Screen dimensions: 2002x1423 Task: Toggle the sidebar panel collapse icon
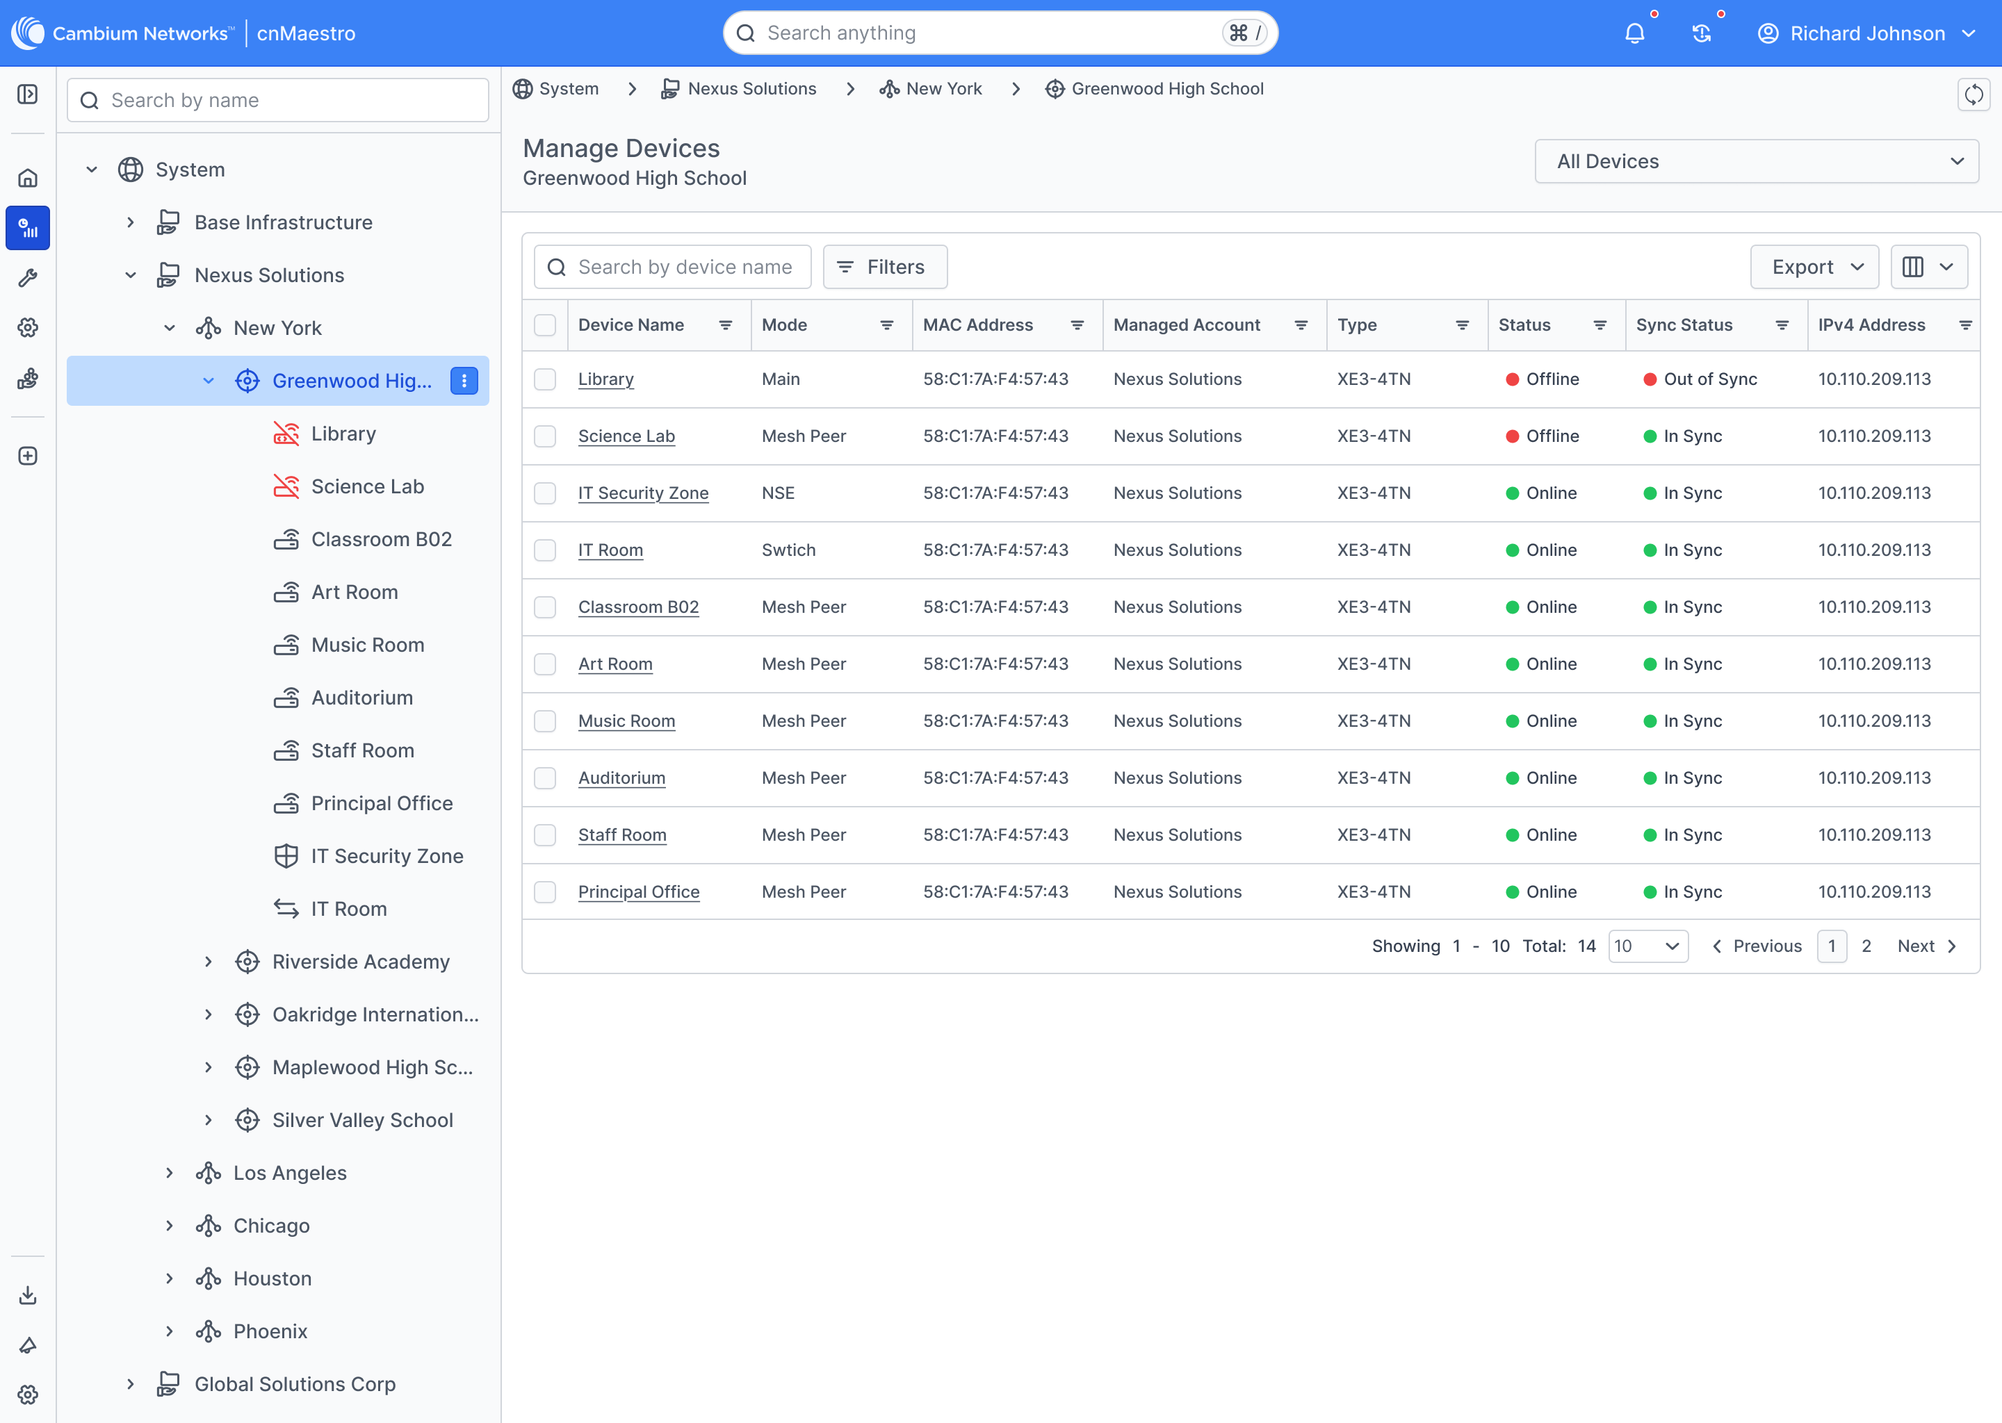pos(28,94)
